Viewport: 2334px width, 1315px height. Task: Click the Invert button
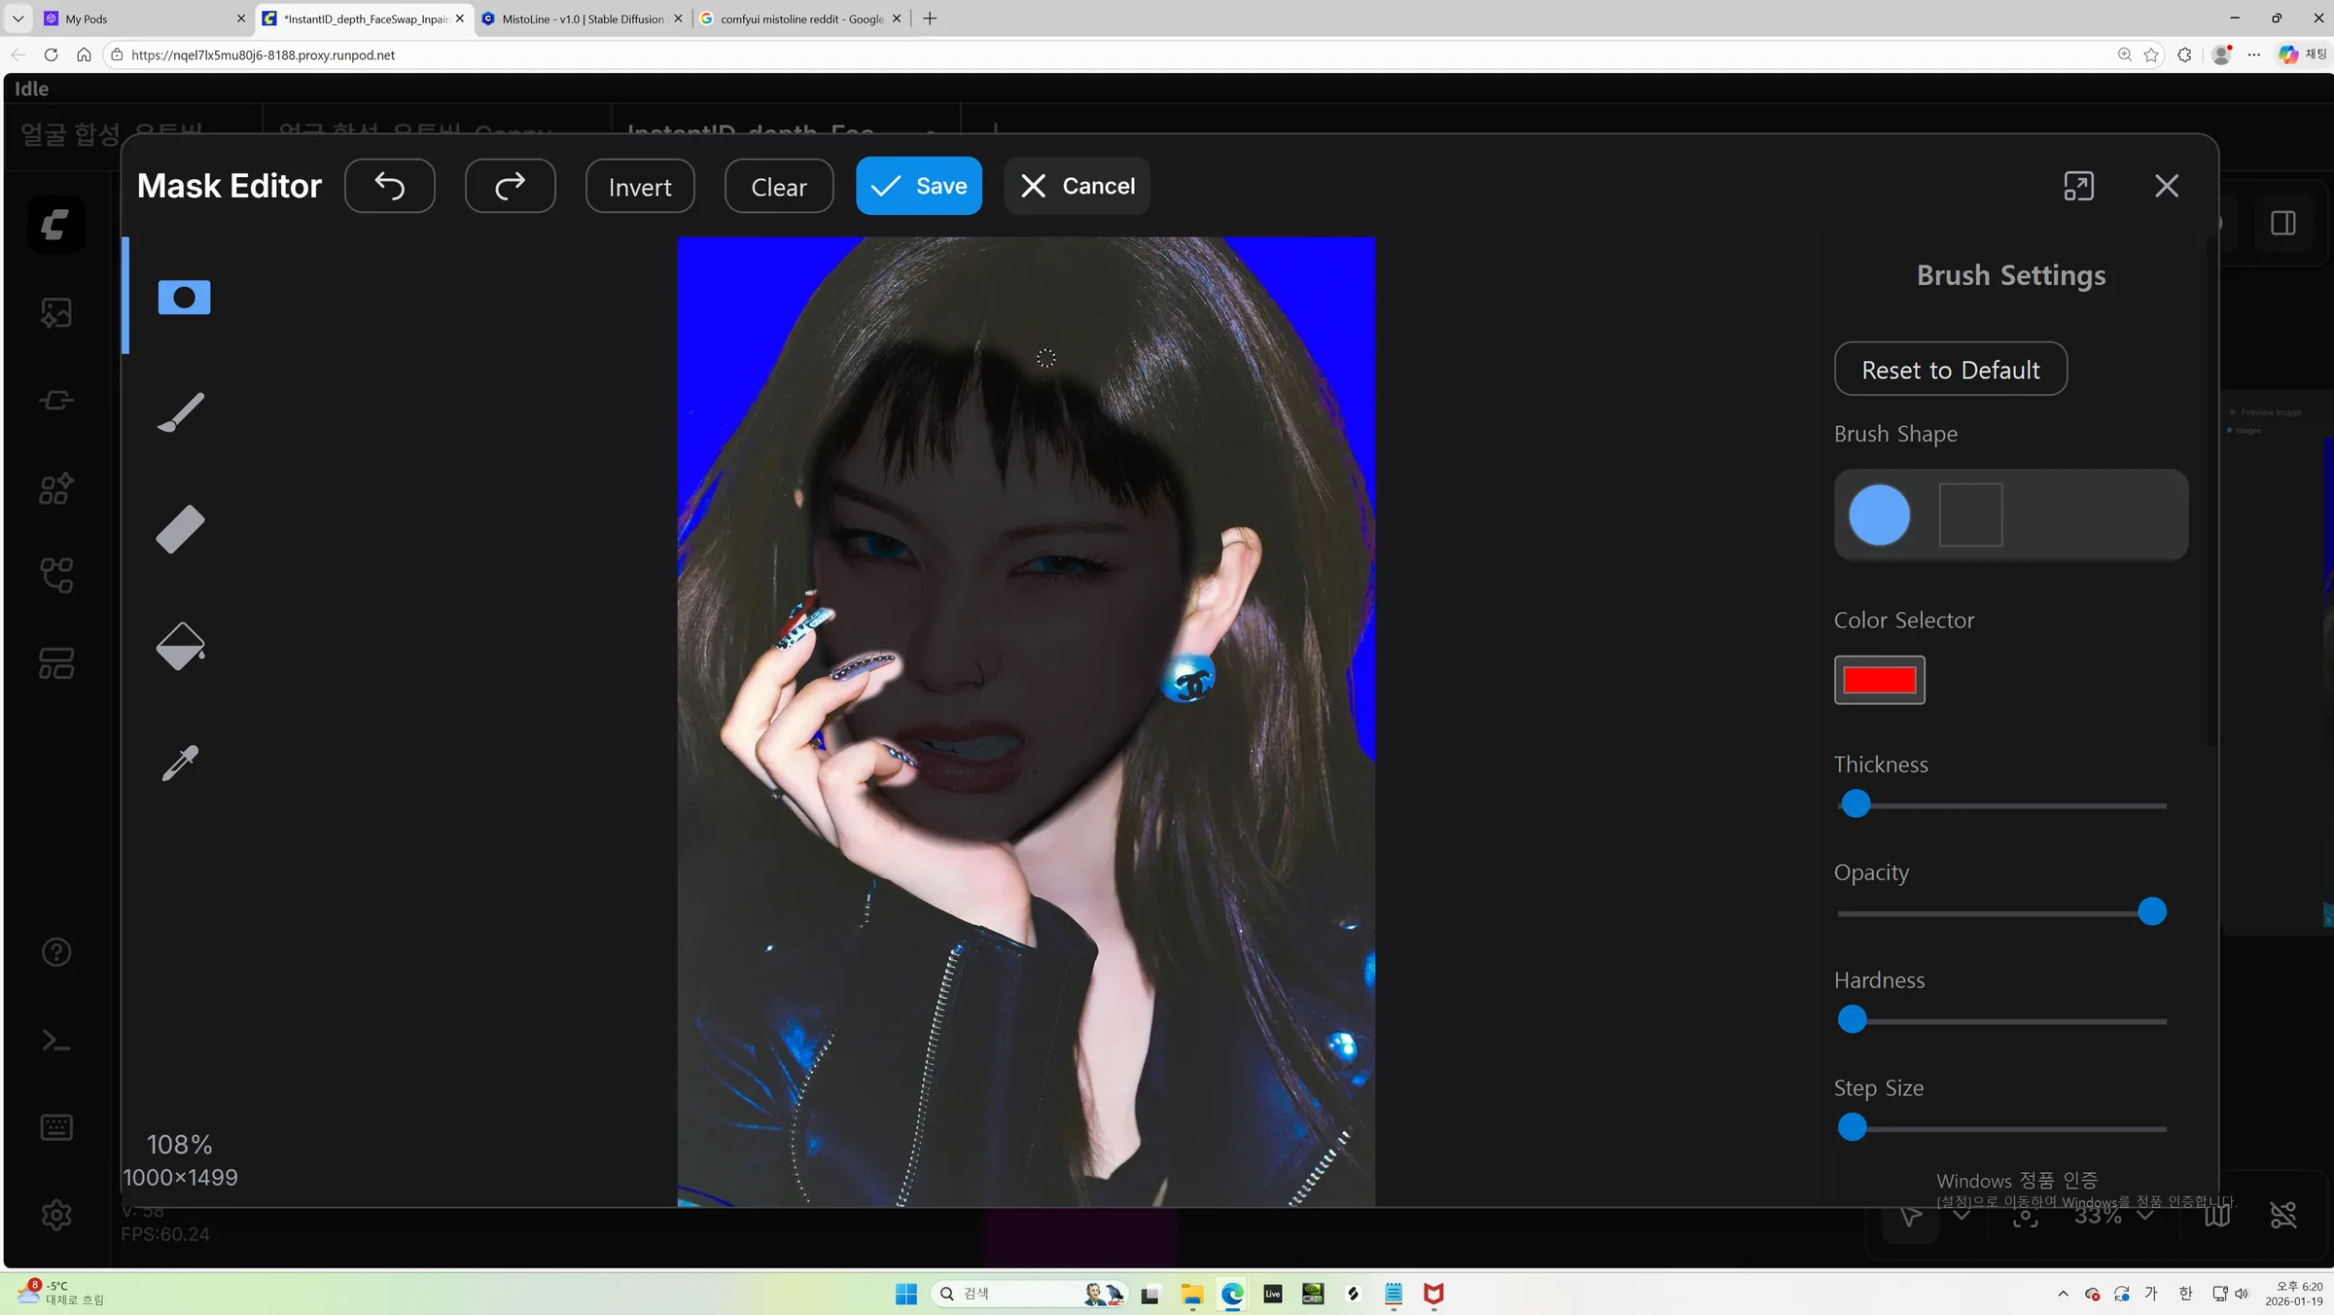tap(640, 186)
